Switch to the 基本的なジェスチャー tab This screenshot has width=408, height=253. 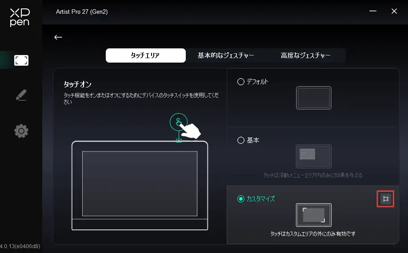(226, 55)
